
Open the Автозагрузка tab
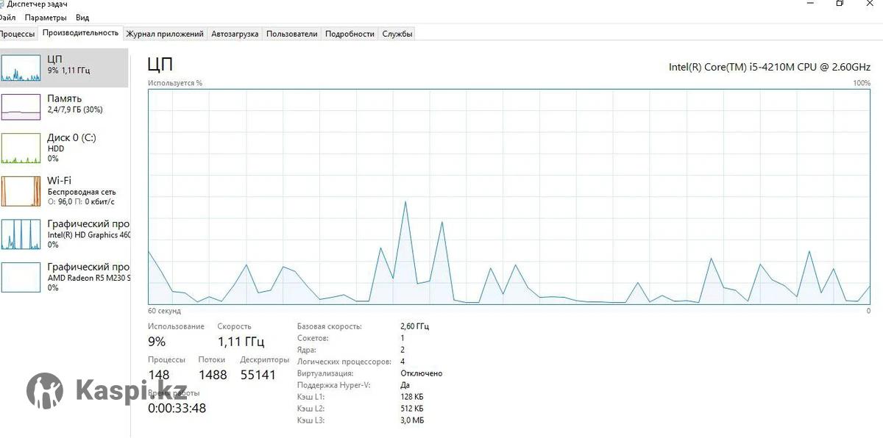click(234, 34)
